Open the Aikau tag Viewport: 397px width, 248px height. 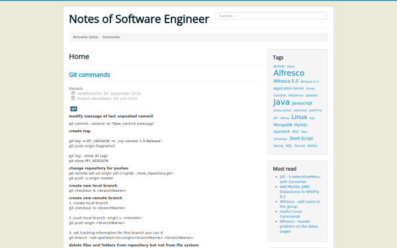coord(290,67)
